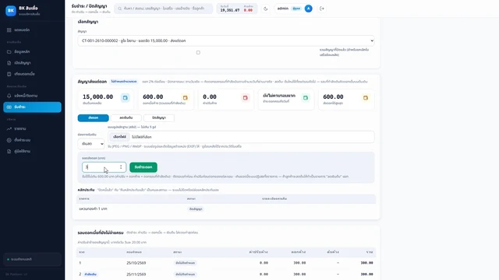Screen dimensions: 499x280
Task: Click the amount number input field
Action: (x=104, y=167)
